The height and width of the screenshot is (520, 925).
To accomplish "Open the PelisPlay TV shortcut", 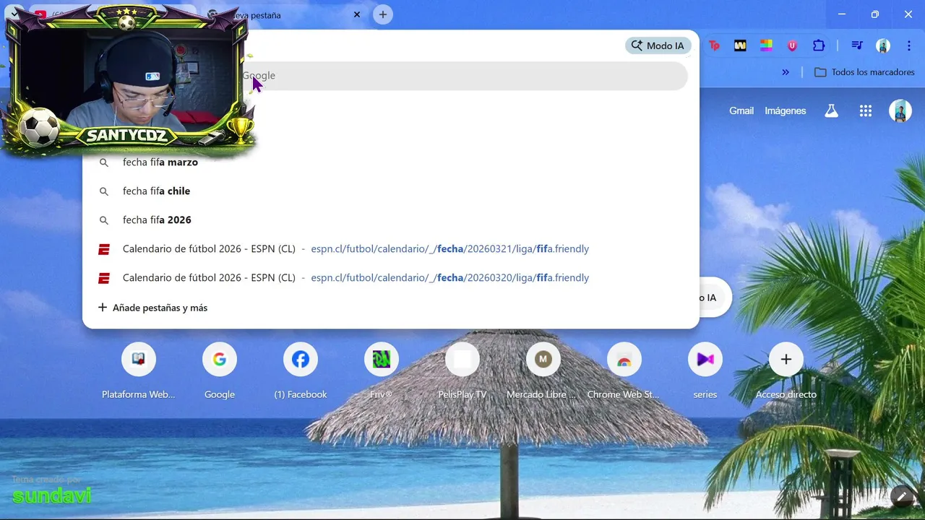I will tap(462, 371).
